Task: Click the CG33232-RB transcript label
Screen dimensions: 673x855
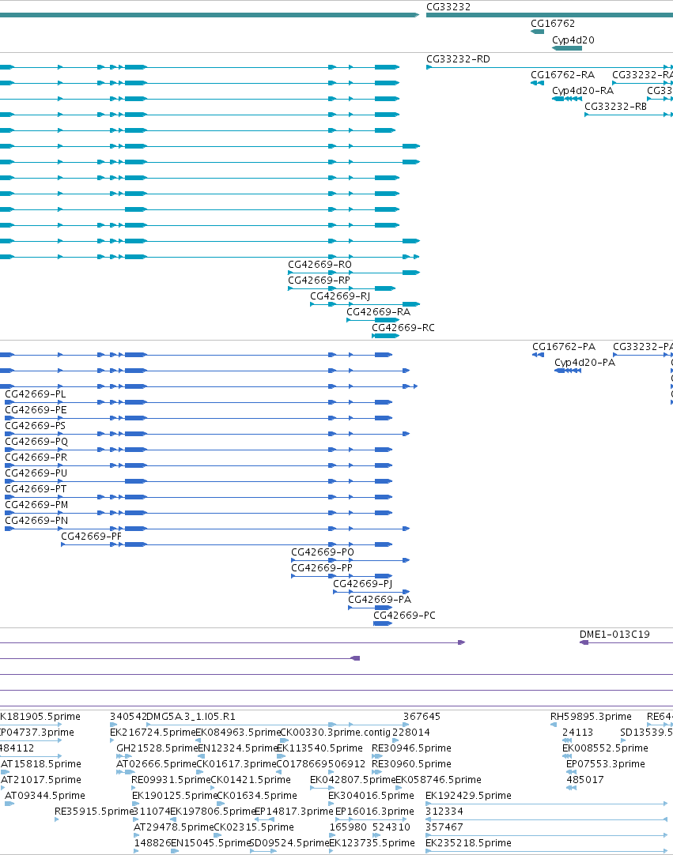Action: [x=615, y=107]
